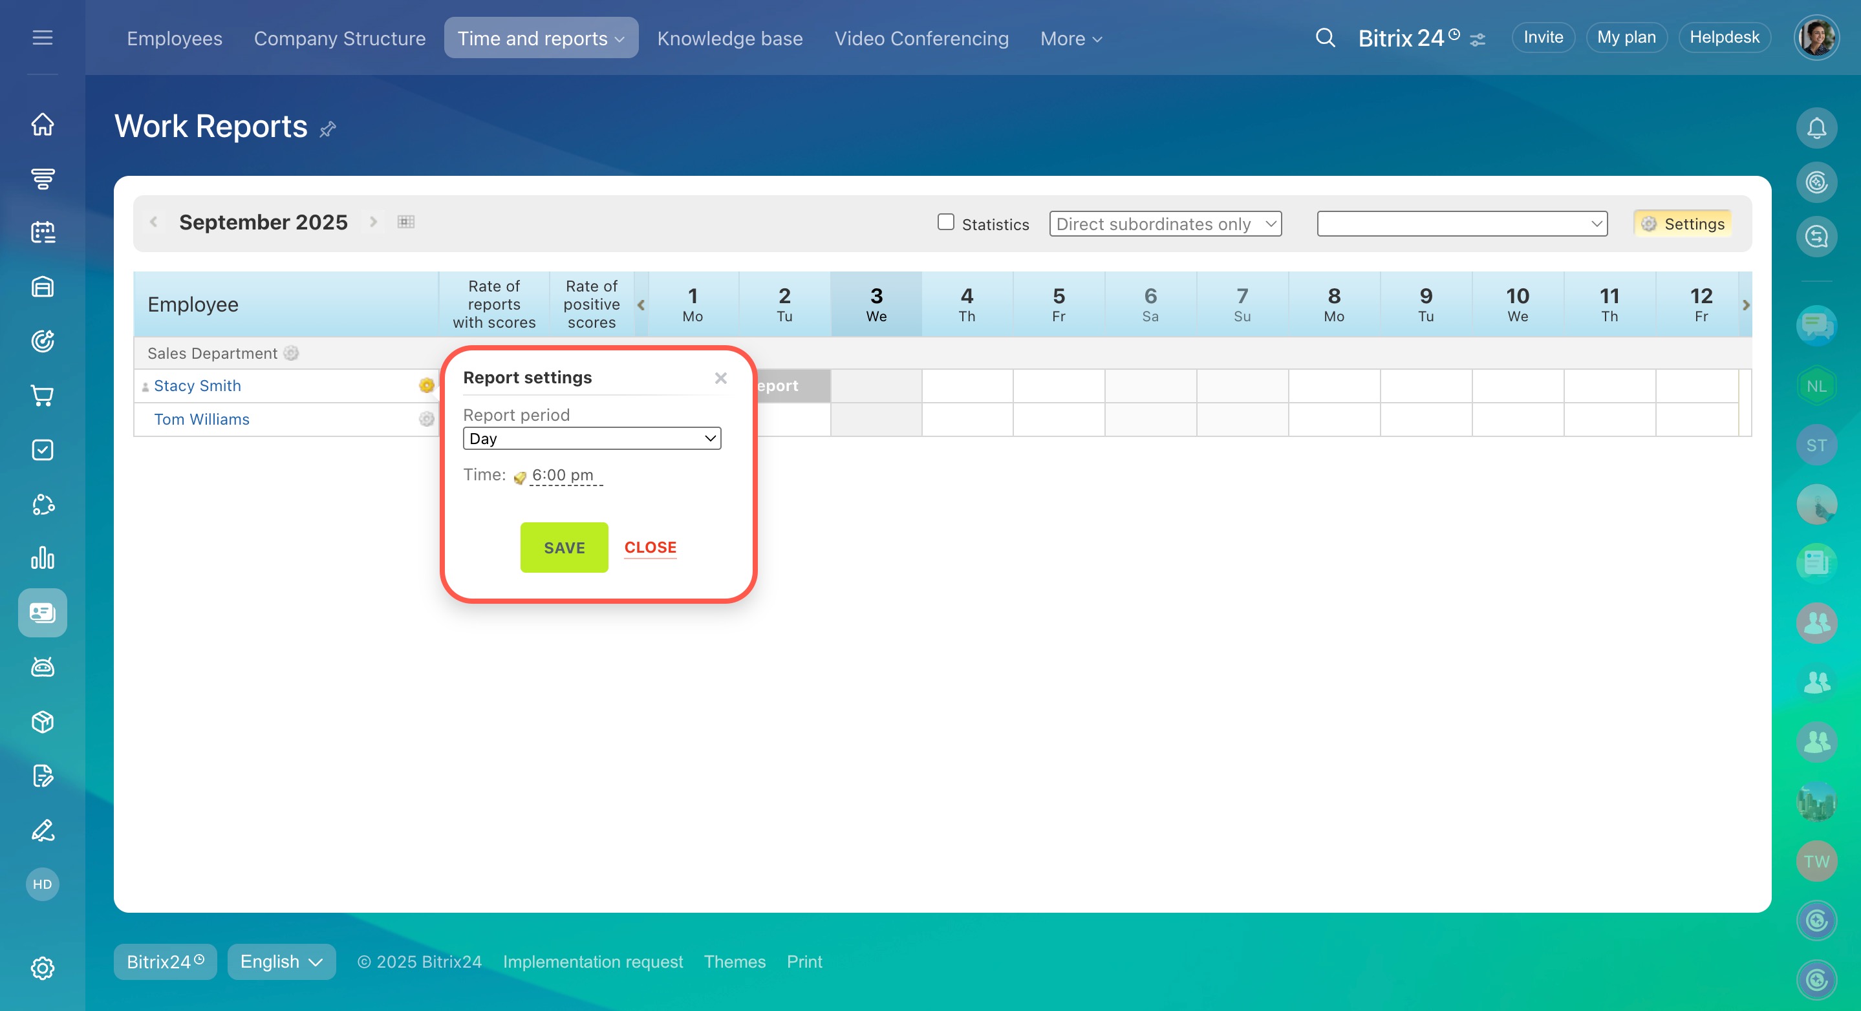This screenshot has width=1861, height=1011.
Task: Open Tom Williams' report settings gear
Action: click(427, 419)
